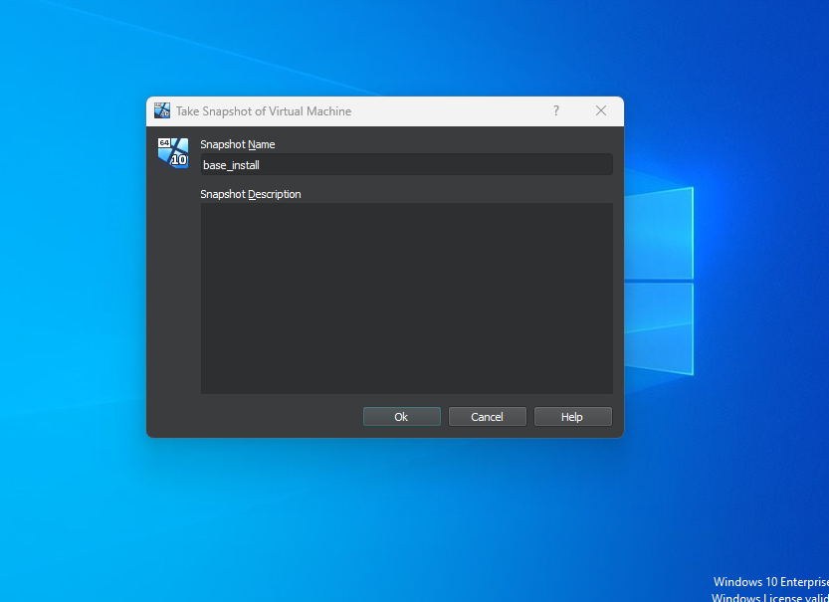Click the question mark context help button
This screenshot has height=602, width=829.
tap(556, 111)
